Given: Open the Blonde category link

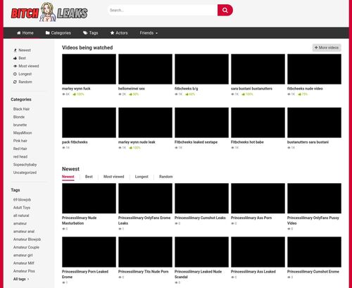Looking at the screenshot, I should (19, 117).
